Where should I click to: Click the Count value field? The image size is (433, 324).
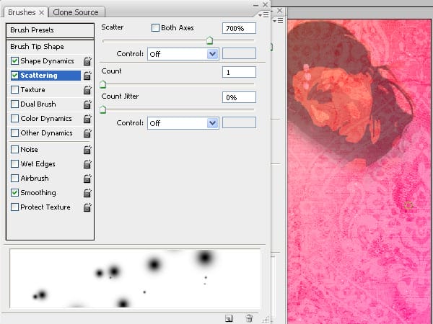pos(239,72)
